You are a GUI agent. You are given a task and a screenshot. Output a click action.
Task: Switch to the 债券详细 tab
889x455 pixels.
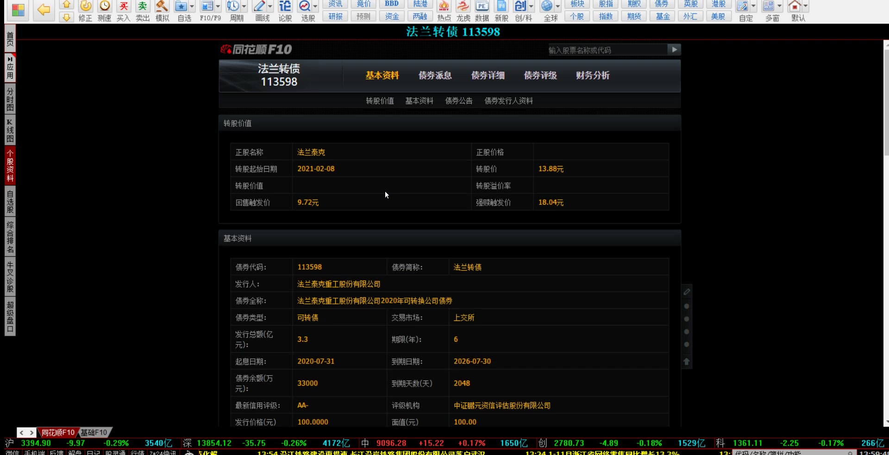tap(488, 75)
